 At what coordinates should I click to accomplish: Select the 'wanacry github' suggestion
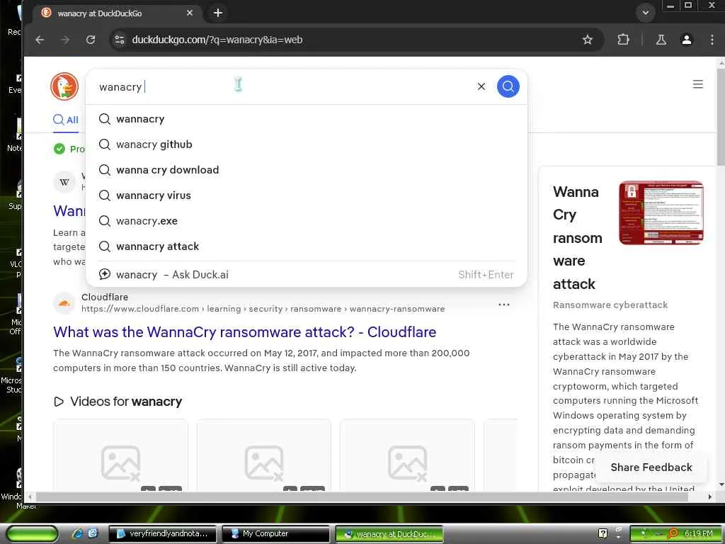pos(307,144)
